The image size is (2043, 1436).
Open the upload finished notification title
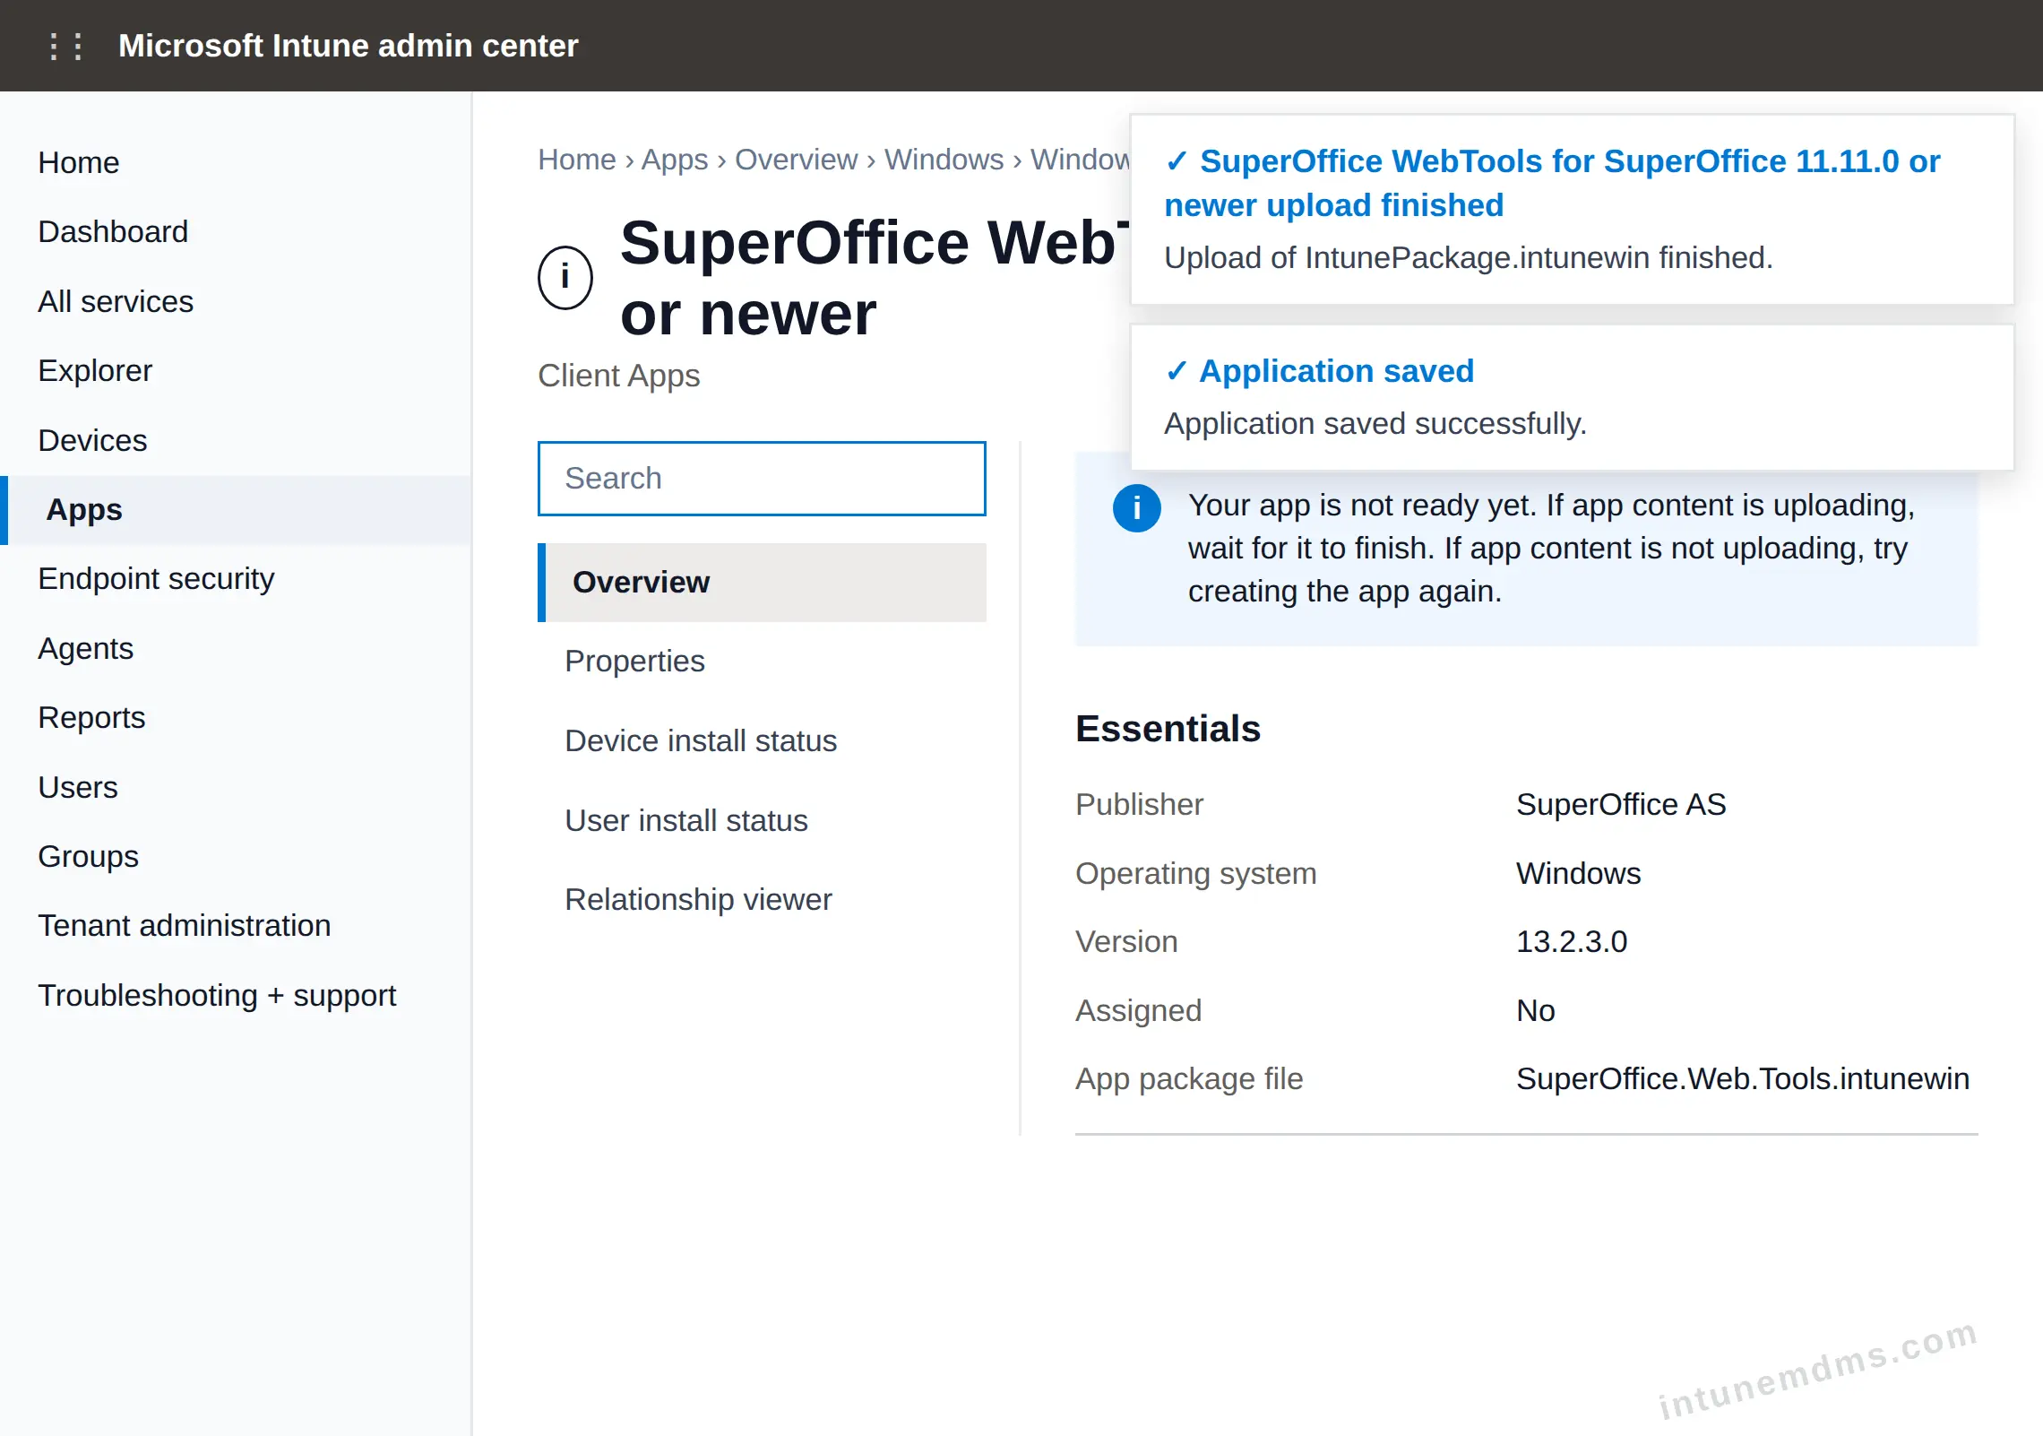[1553, 183]
